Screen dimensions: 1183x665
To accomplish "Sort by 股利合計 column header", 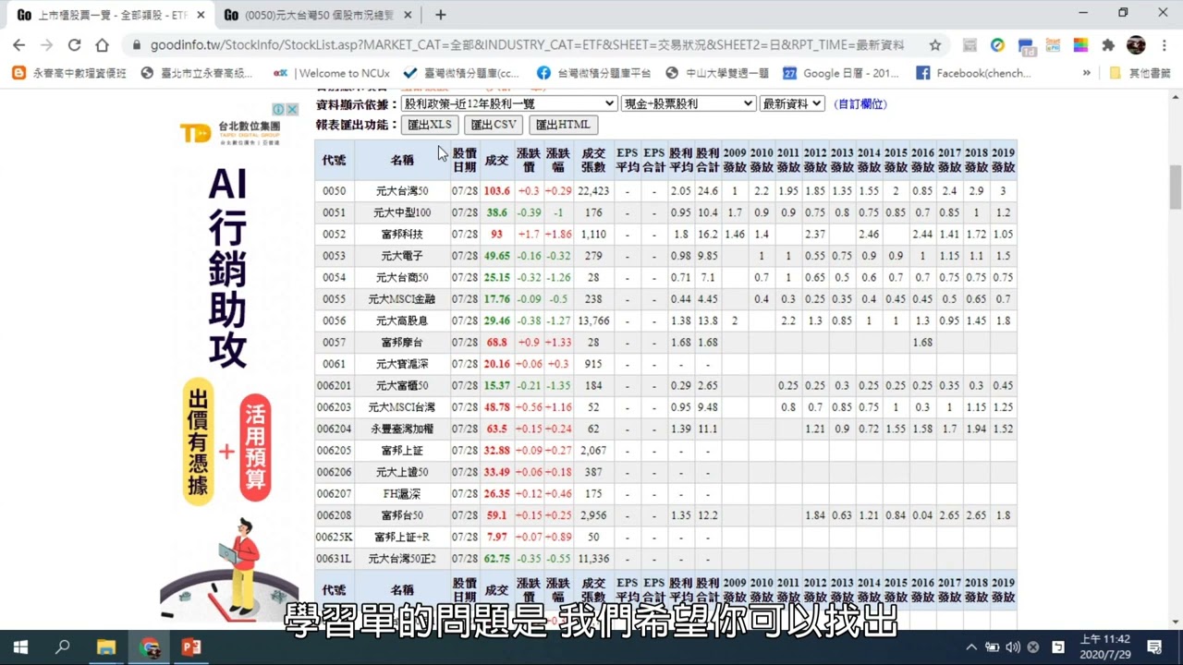I will [707, 160].
